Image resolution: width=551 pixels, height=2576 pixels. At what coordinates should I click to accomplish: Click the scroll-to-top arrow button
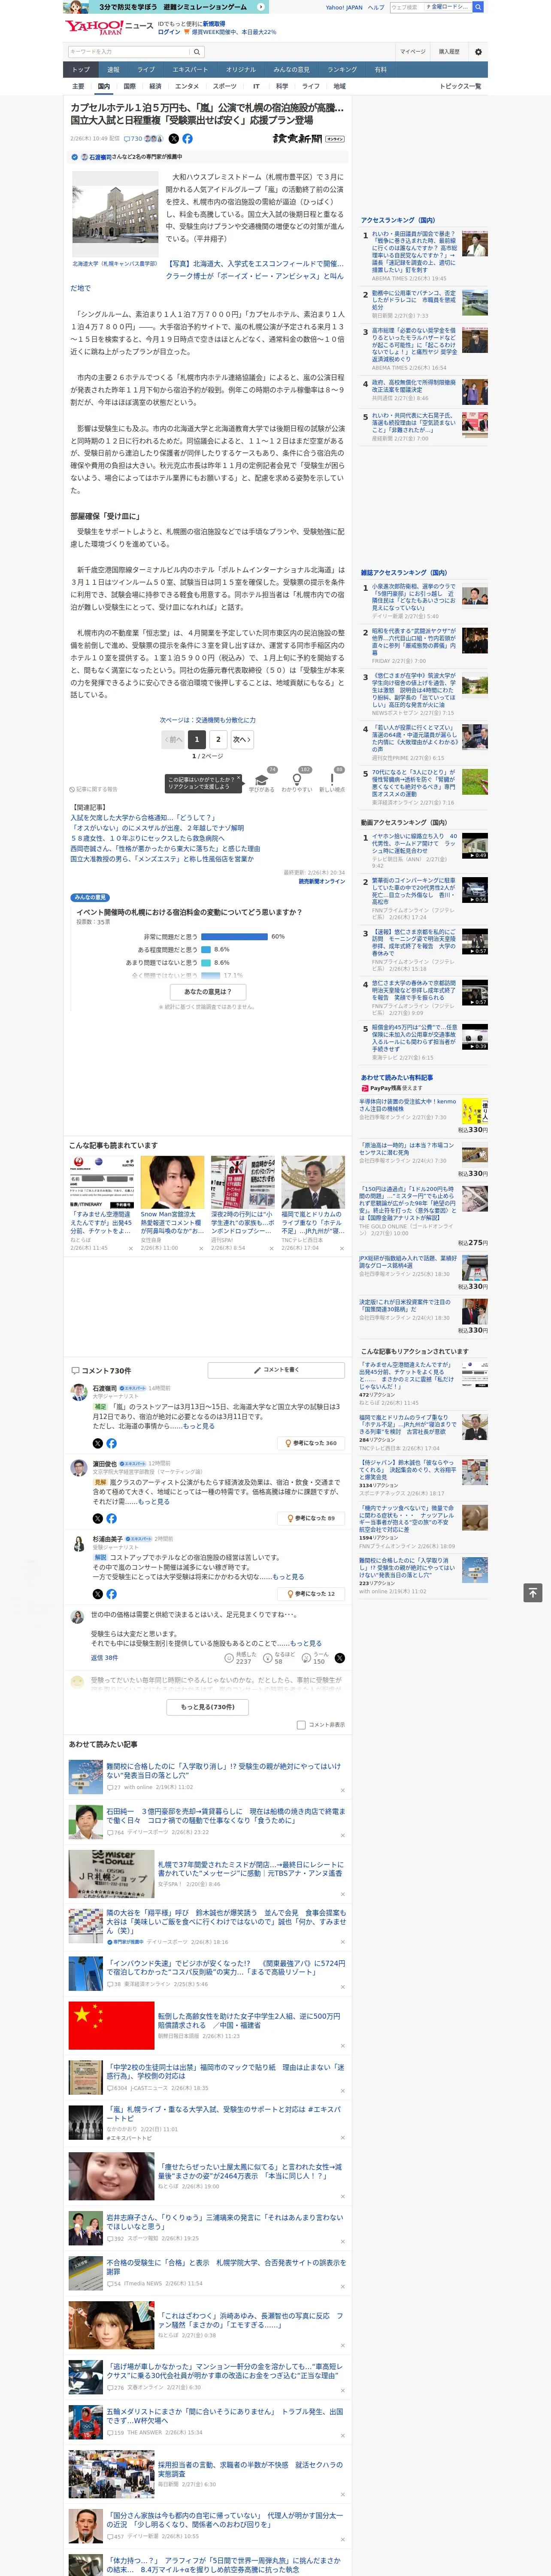tap(533, 1593)
